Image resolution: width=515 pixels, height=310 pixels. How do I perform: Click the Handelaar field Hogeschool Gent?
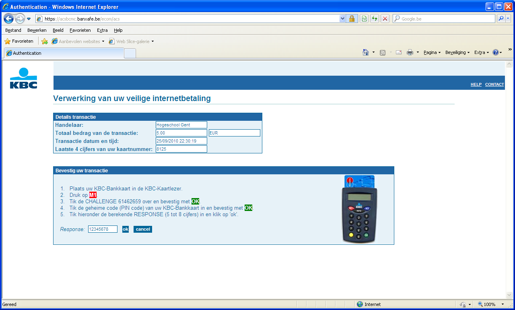pyautogui.click(x=181, y=125)
